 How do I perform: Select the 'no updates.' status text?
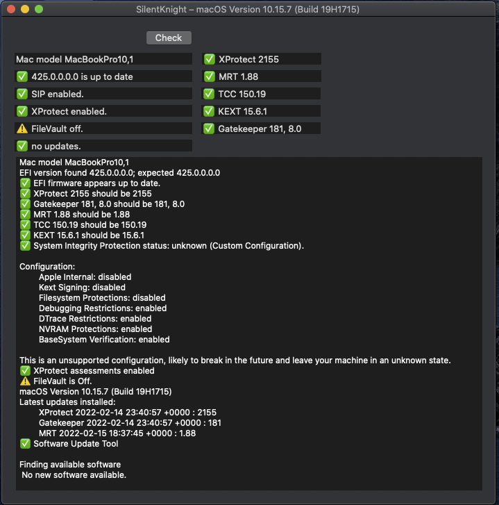click(x=56, y=146)
